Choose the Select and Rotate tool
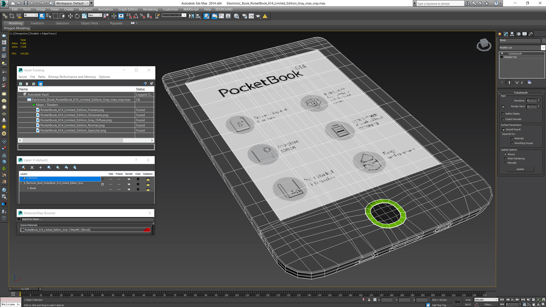Screen dimensions: 546x307 (77, 16)
